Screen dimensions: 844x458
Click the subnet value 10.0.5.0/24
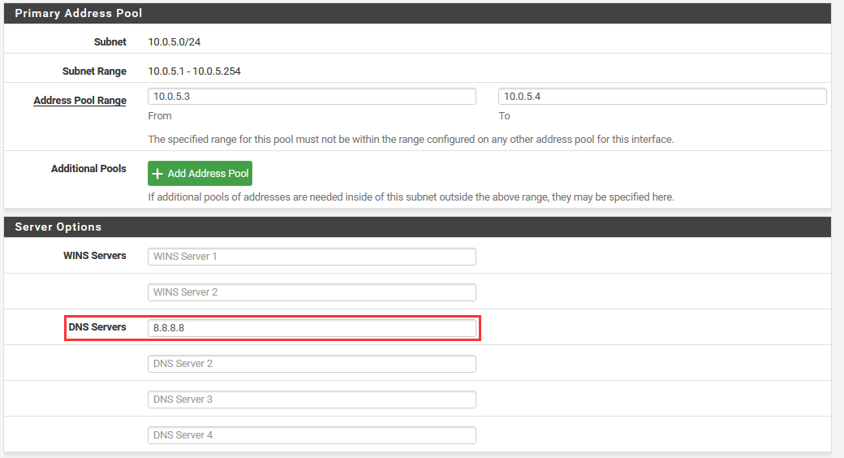click(174, 41)
